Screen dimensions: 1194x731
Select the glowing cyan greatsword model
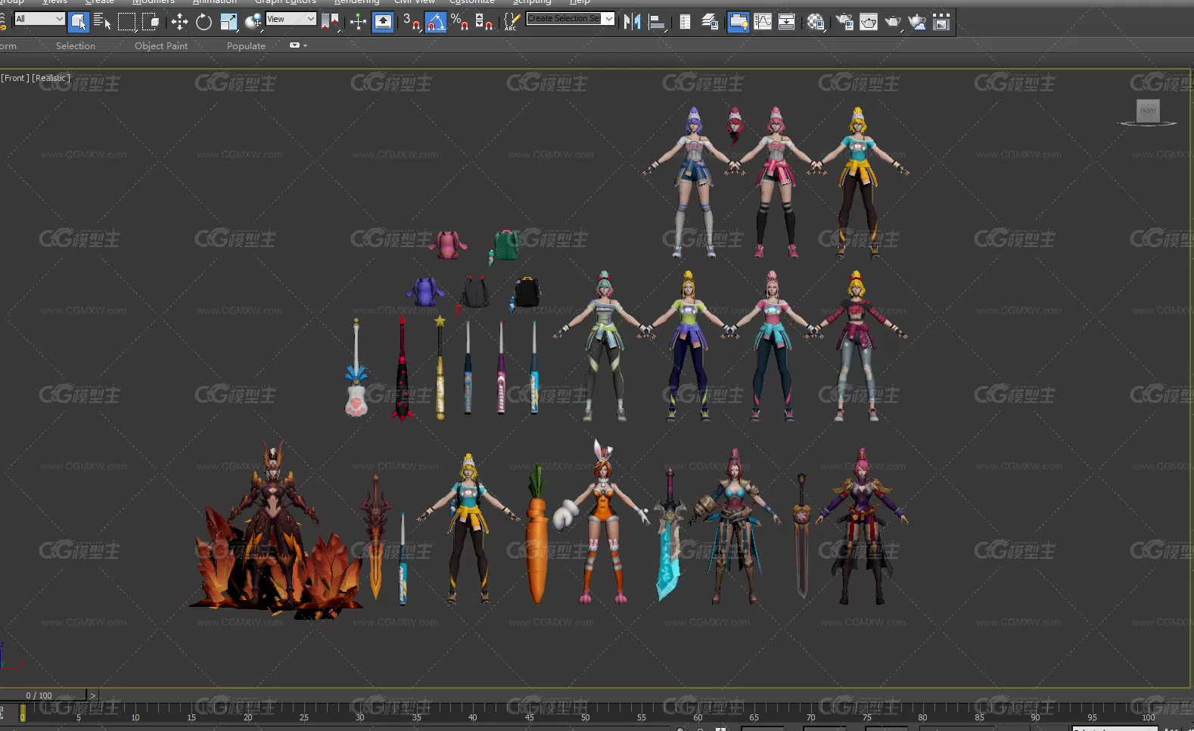click(x=669, y=534)
